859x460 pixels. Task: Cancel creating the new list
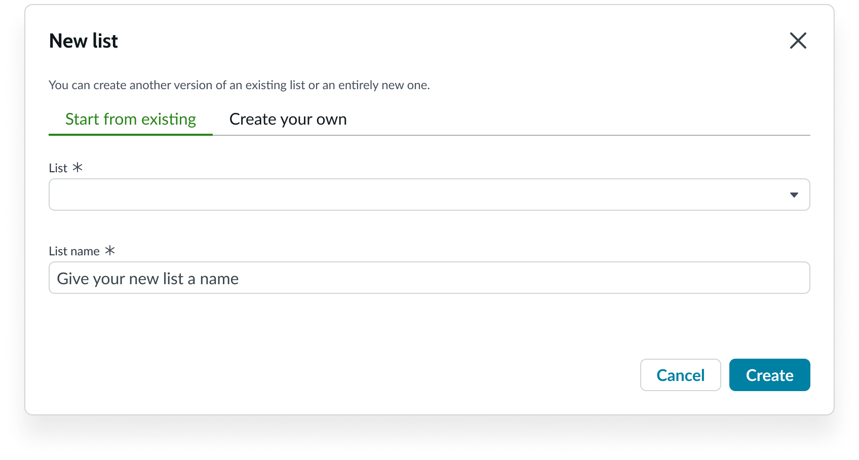(680, 375)
